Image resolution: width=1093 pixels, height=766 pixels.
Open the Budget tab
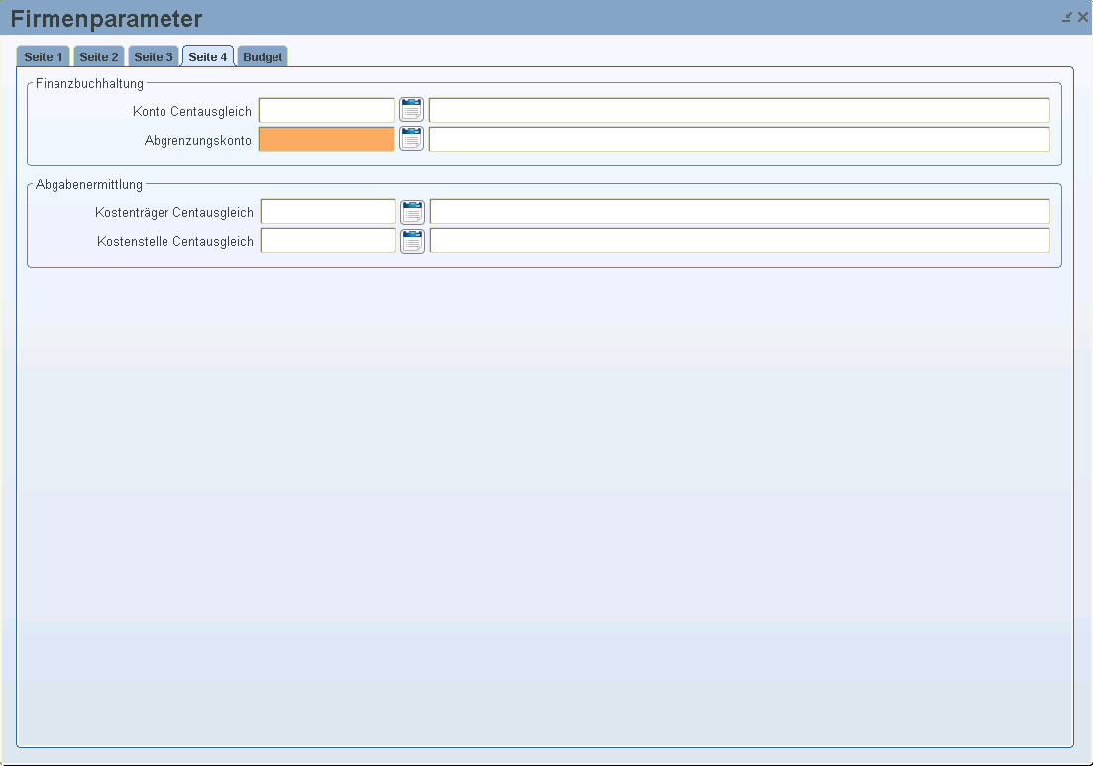[x=263, y=56]
